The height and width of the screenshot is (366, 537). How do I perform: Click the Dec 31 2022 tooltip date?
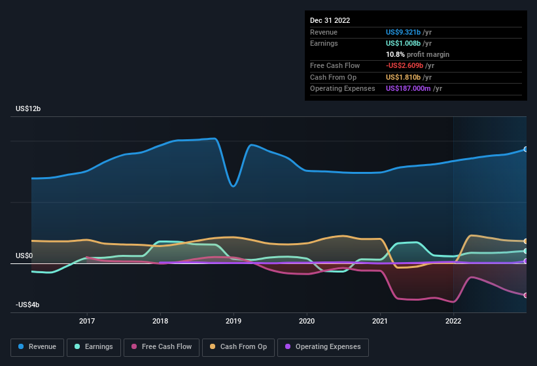330,20
